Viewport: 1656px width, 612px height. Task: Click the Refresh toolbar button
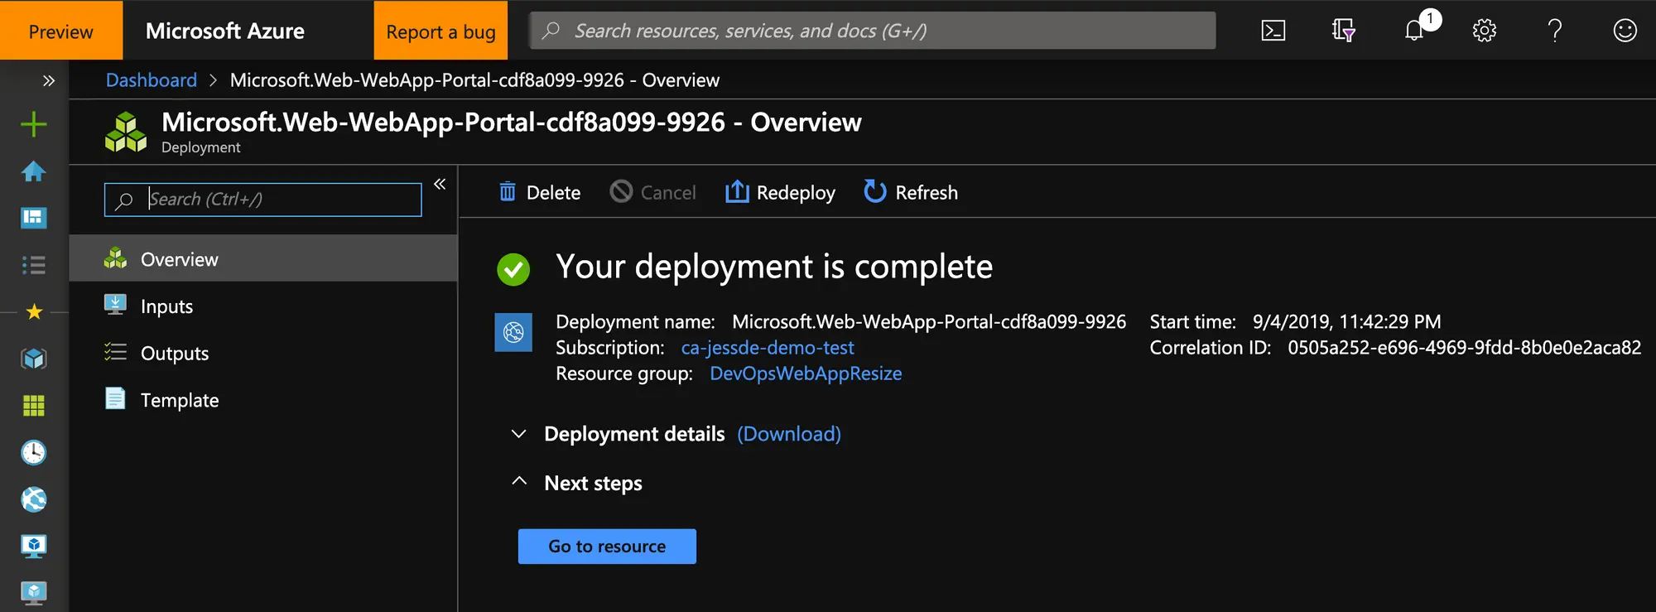coord(910,193)
